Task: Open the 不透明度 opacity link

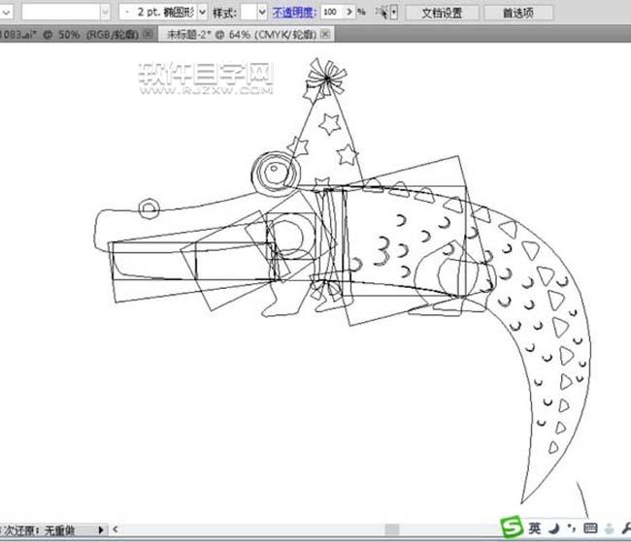Action: click(294, 13)
